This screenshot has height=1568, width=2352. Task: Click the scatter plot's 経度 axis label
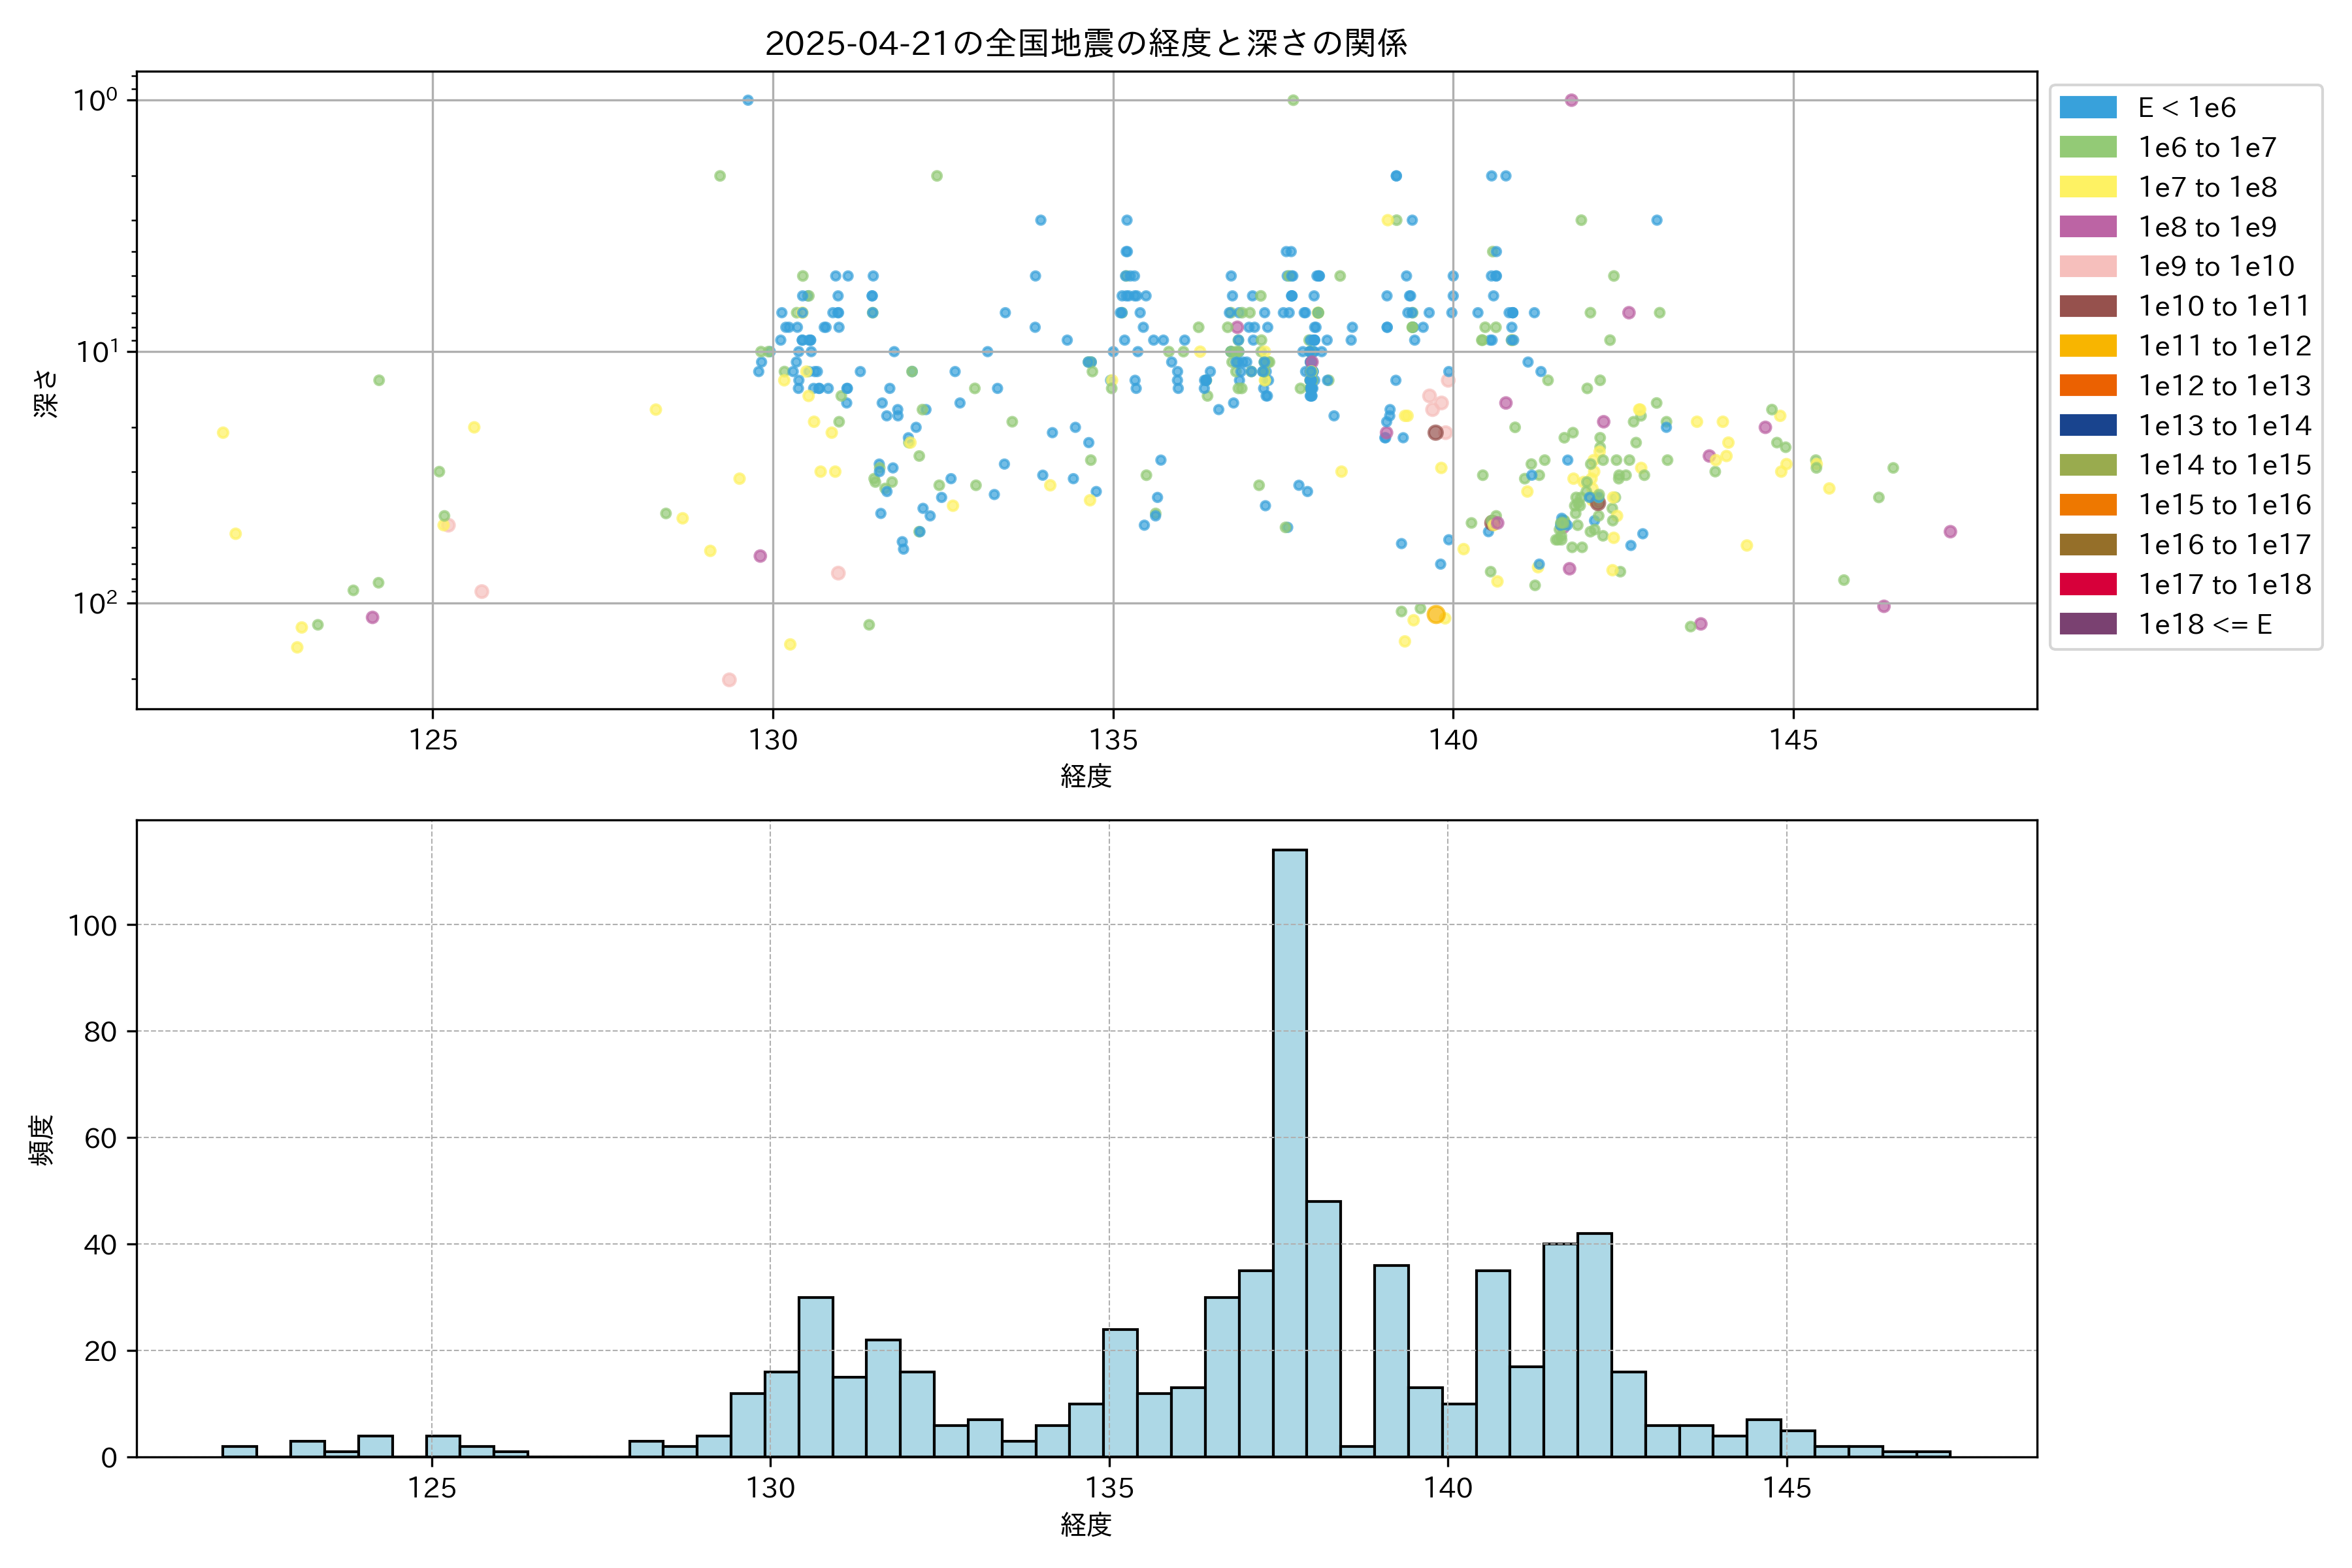coord(1086,776)
